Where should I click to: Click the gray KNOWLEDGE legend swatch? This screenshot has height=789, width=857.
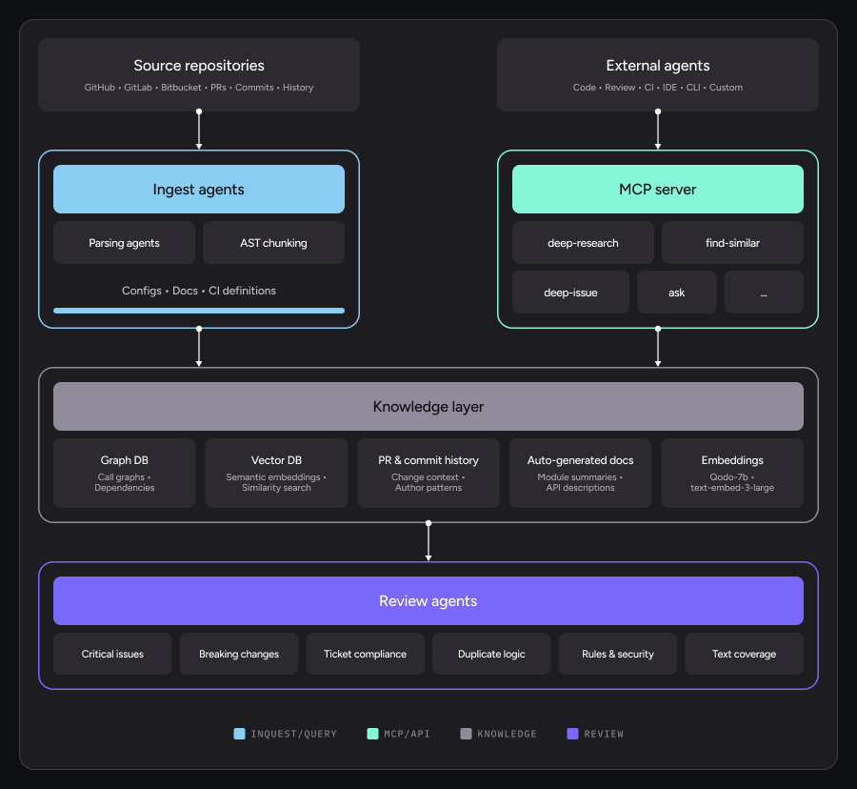467,734
